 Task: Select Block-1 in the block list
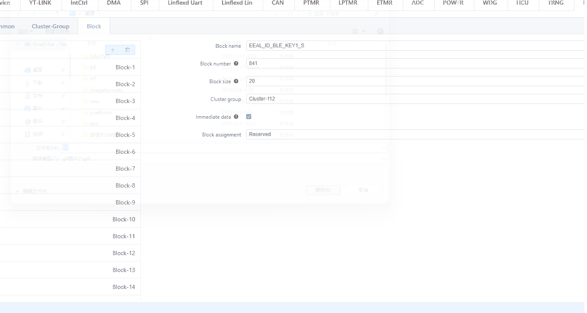pos(125,67)
